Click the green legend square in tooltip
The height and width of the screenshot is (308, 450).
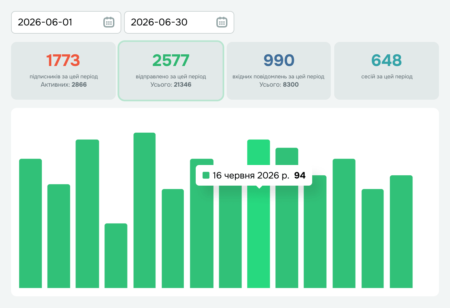206,175
